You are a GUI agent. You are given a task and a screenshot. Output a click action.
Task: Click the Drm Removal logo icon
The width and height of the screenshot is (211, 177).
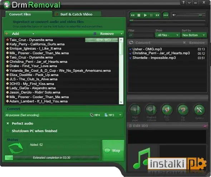7,5
